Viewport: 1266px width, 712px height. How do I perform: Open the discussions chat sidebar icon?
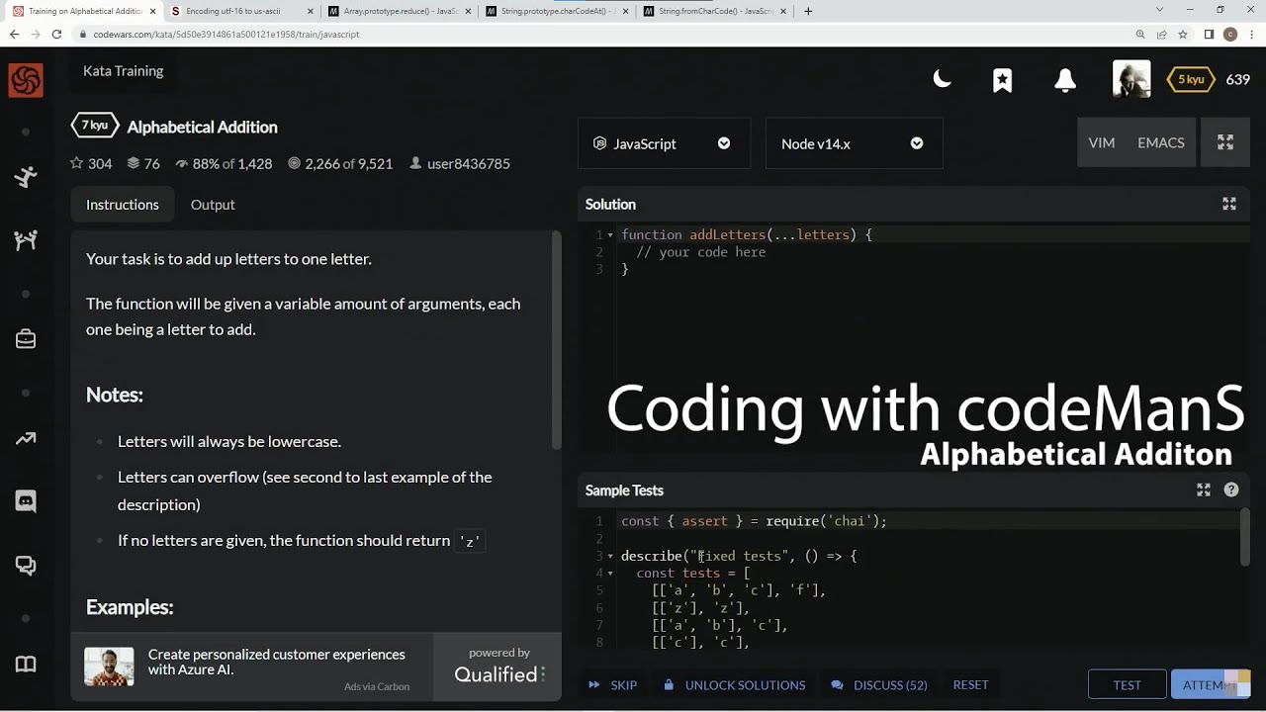(26, 566)
